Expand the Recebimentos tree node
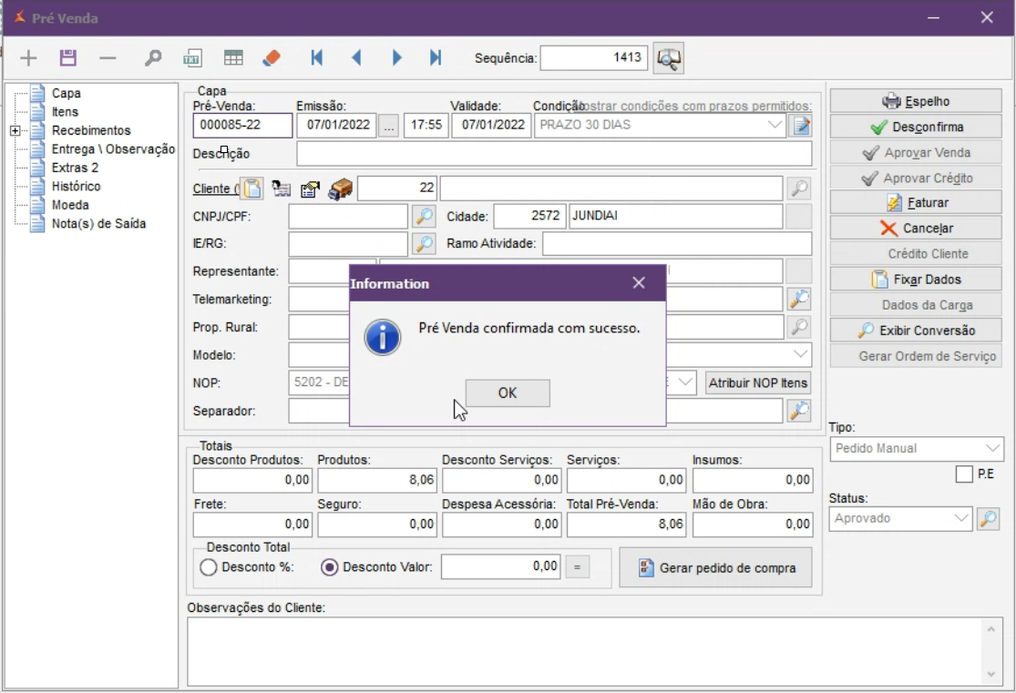Screen dimensions: 1016x693 pyautogui.click(x=15, y=131)
